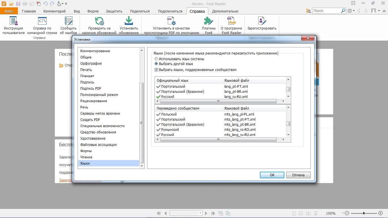
Task: Go to the last page using status bar arrow
Action: 213,213
